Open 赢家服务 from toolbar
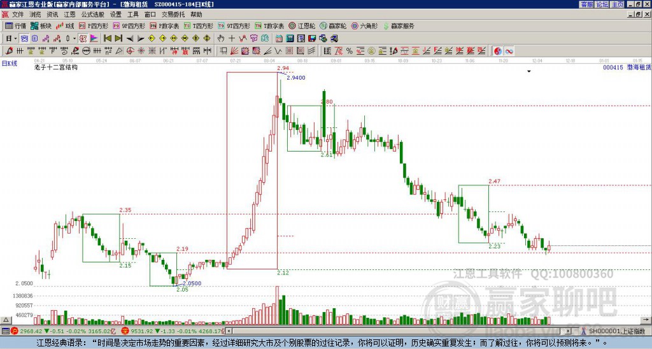652x349 pixels. pos(398,25)
